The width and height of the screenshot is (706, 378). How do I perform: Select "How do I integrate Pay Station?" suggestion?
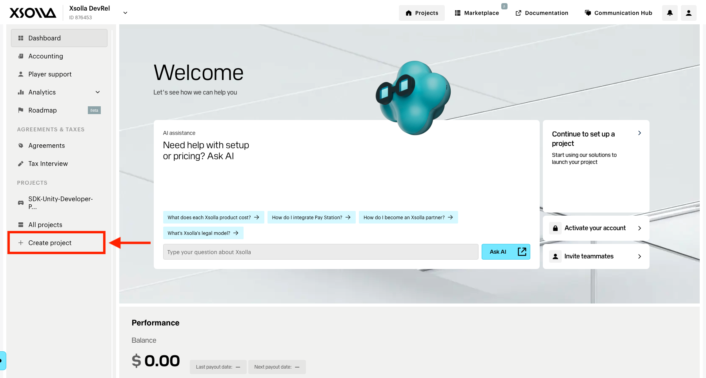point(311,217)
